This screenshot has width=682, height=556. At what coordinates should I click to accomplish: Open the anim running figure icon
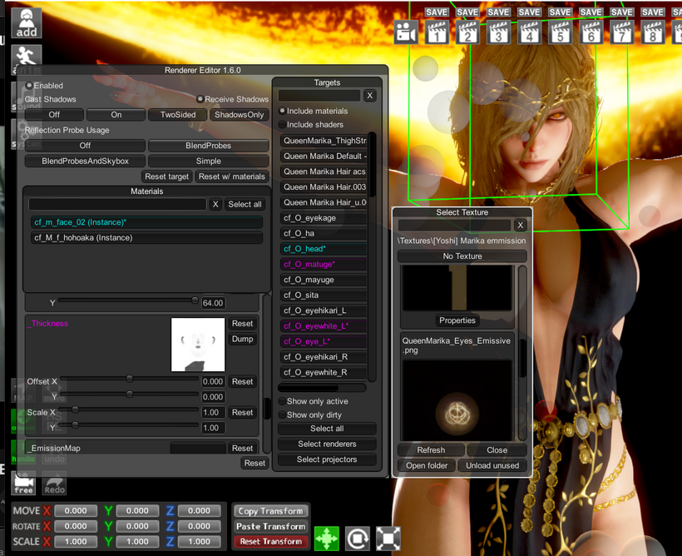click(27, 56)
